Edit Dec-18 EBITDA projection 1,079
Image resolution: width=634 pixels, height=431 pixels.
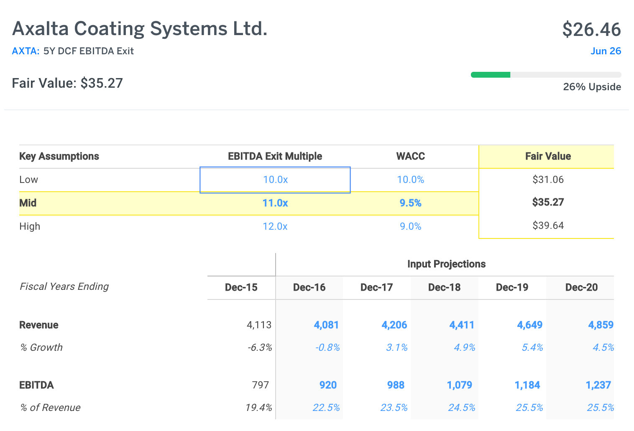[x=460, y=385]
